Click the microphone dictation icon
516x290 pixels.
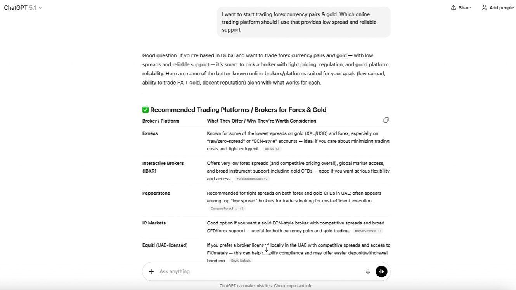tap(368, 271)
